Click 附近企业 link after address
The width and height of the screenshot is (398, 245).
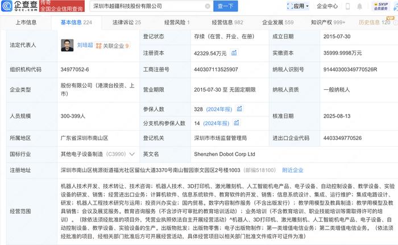click(x=293, y=171)
